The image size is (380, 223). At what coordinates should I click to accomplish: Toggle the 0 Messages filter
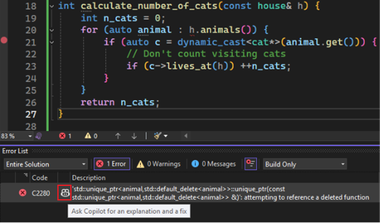(x=214, y=164)
